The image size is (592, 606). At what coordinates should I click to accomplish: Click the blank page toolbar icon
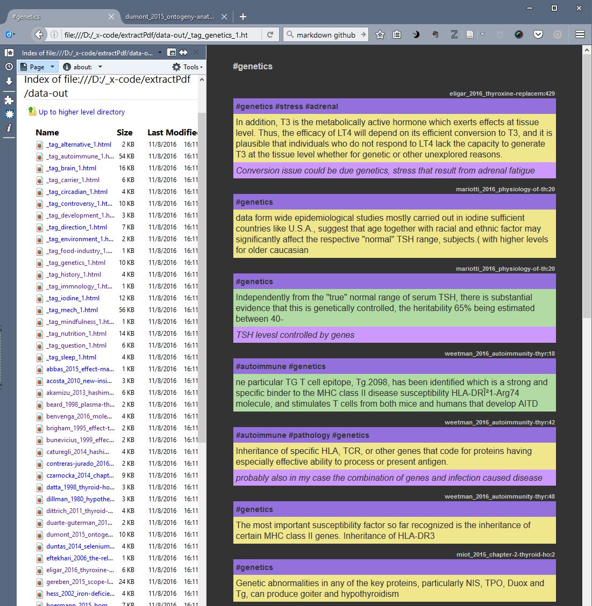470,35
